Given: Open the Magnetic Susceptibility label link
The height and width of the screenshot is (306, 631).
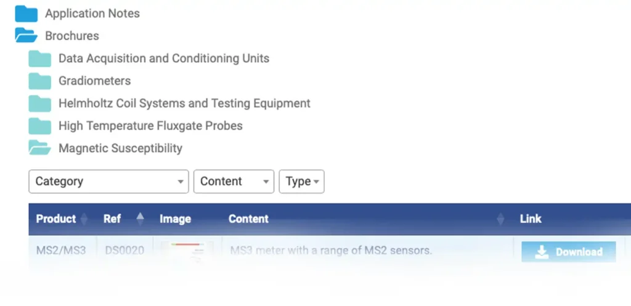Looking at the screenshot, I should coord(120,148).
